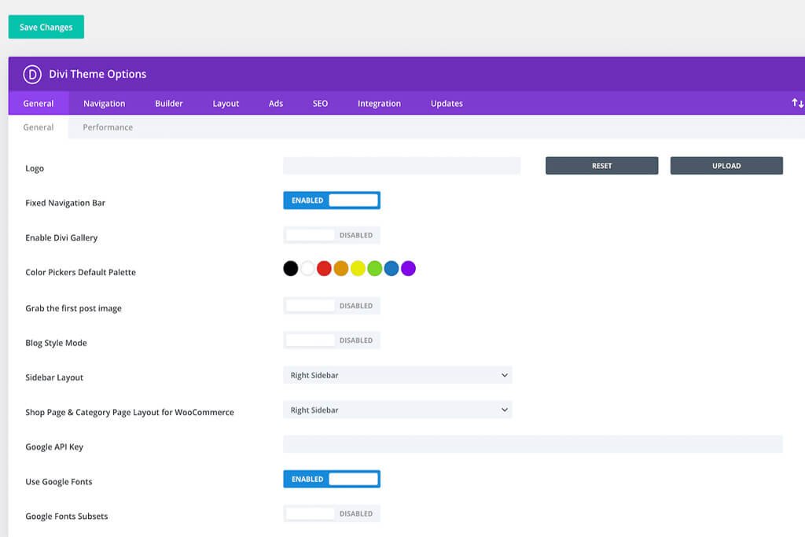This screenshot has height=537, width=805.
Task: Click the UPLOAD logo button
Action: 726,166
